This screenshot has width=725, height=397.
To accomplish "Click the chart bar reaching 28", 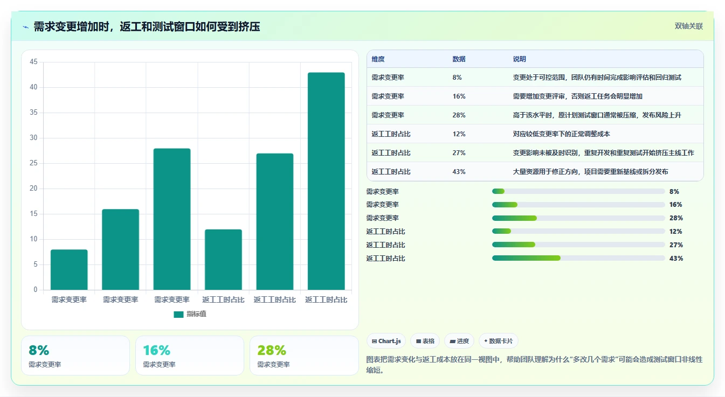I will click(x=172, y=219).
